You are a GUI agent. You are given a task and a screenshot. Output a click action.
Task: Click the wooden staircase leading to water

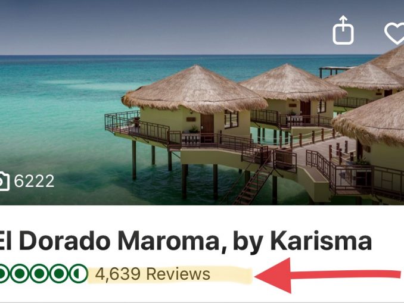pyautogui.click(x=254, y=183)
